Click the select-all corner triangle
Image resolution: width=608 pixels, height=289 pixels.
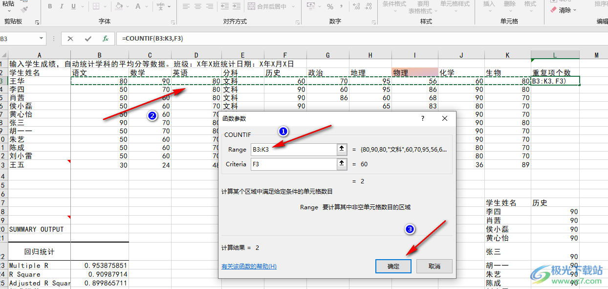coord(4,55)
